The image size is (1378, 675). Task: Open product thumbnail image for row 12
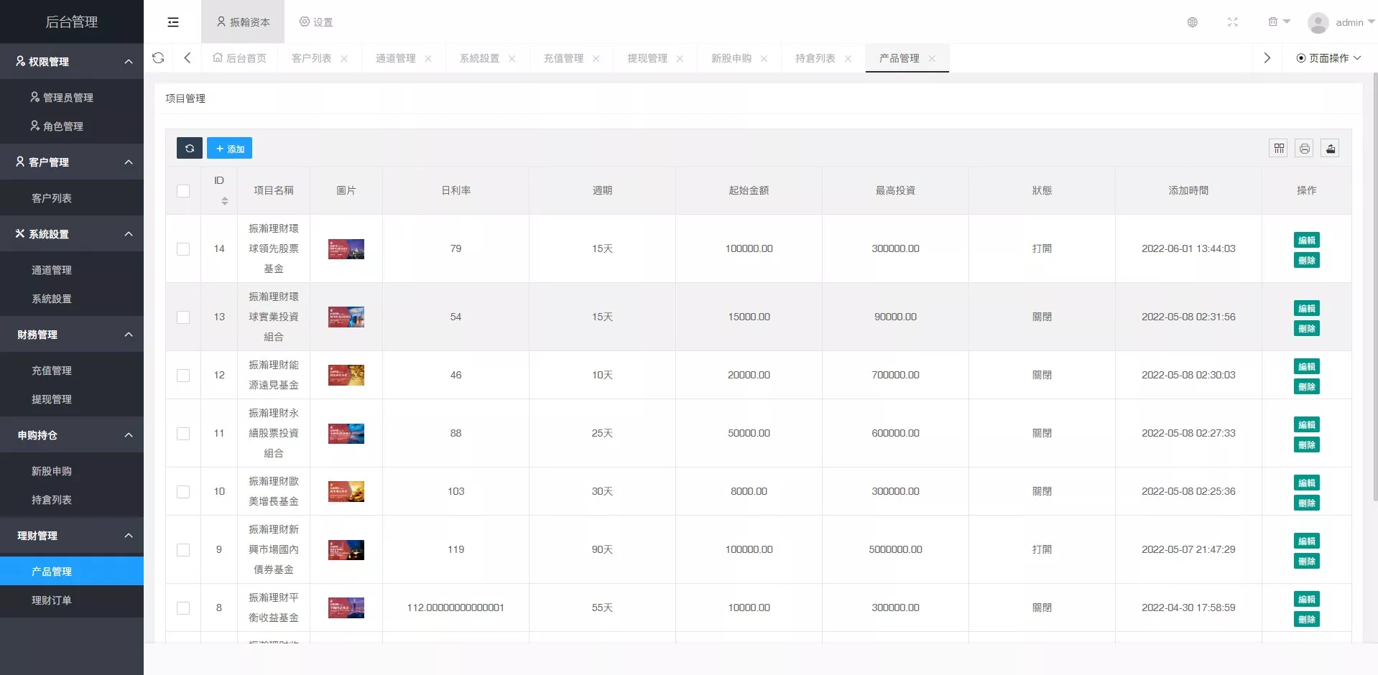pos(346,375)
